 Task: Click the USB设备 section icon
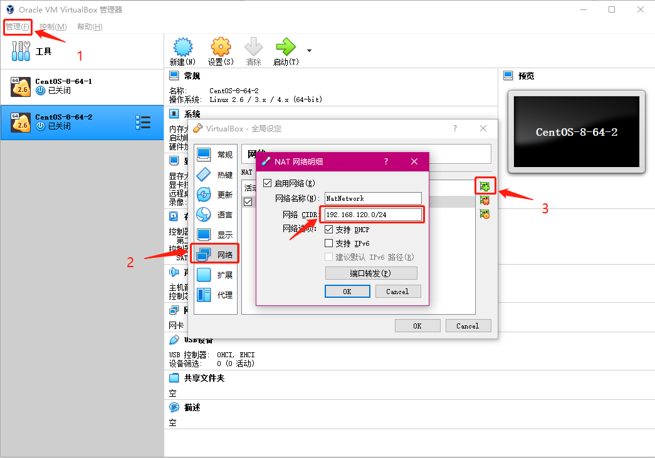174,340
